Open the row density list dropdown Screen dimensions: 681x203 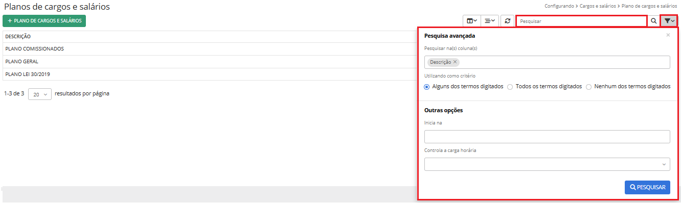tap(490, 21)
